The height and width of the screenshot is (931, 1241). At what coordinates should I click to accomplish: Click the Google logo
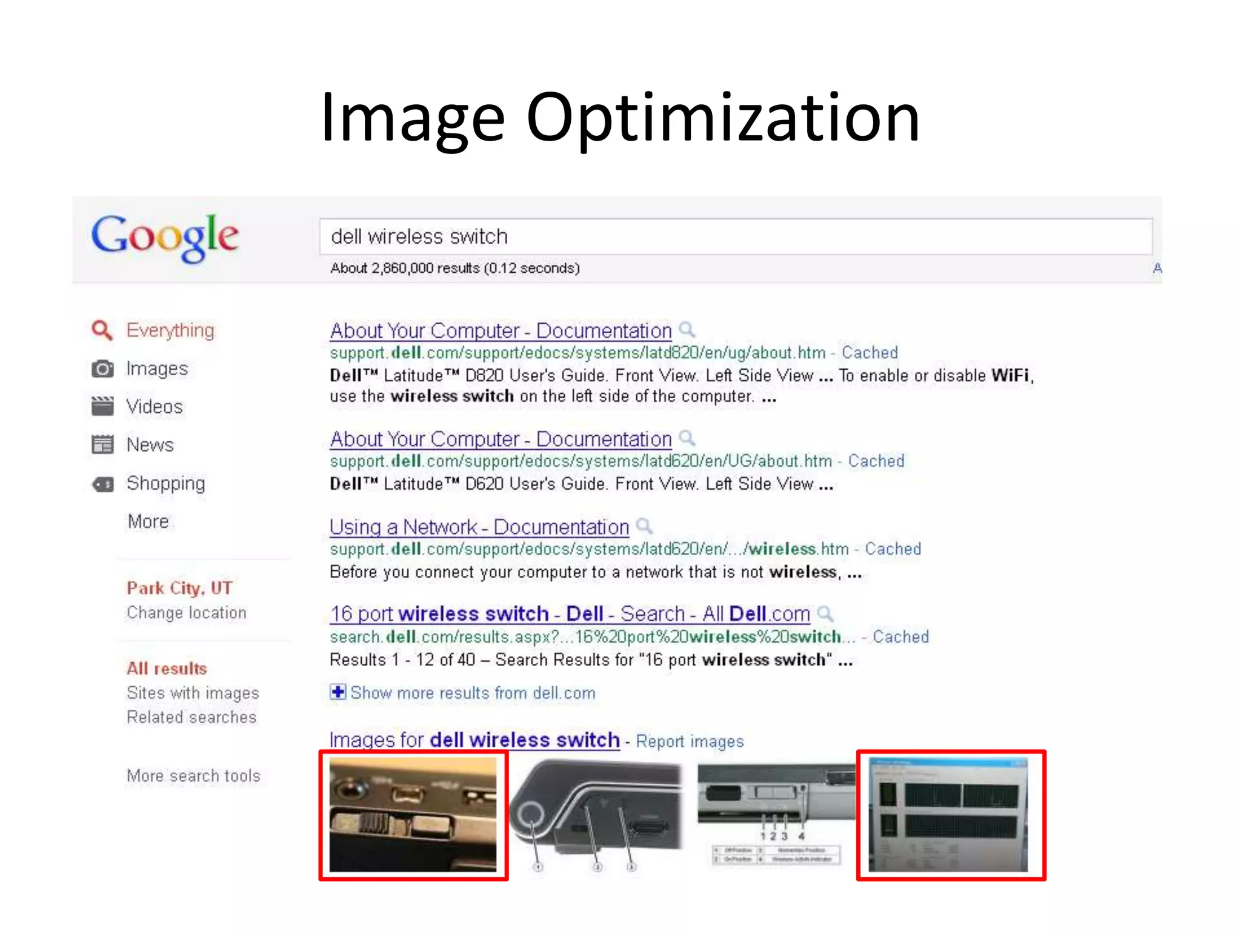(165, 238)
